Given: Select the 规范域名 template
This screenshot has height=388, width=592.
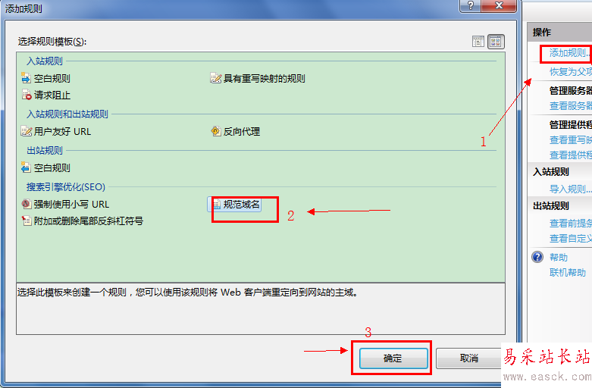Looking at the screenshot, I should (x=234, y=204).
